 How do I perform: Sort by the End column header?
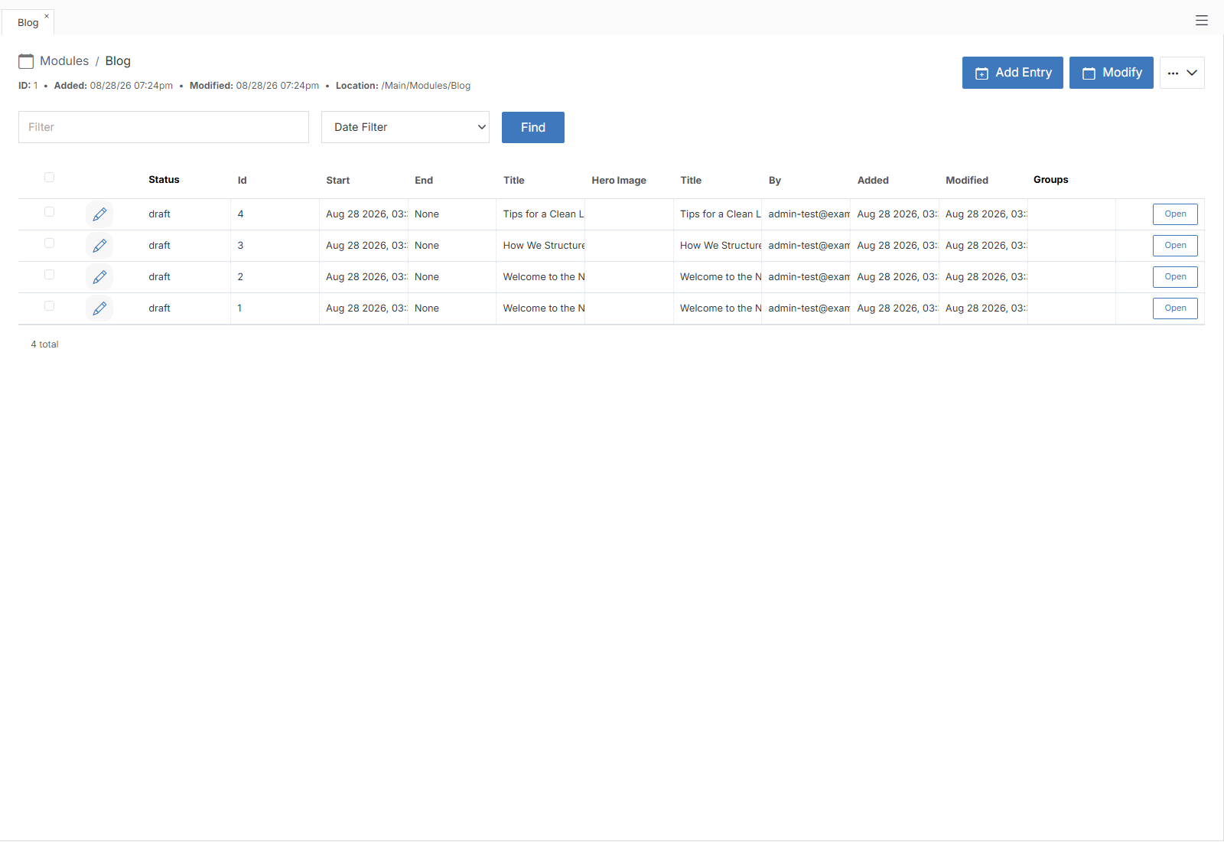pyautogui.click(x=424, y=181)
